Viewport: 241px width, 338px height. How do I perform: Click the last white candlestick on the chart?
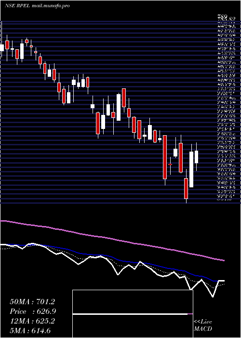tap(196, 157)
